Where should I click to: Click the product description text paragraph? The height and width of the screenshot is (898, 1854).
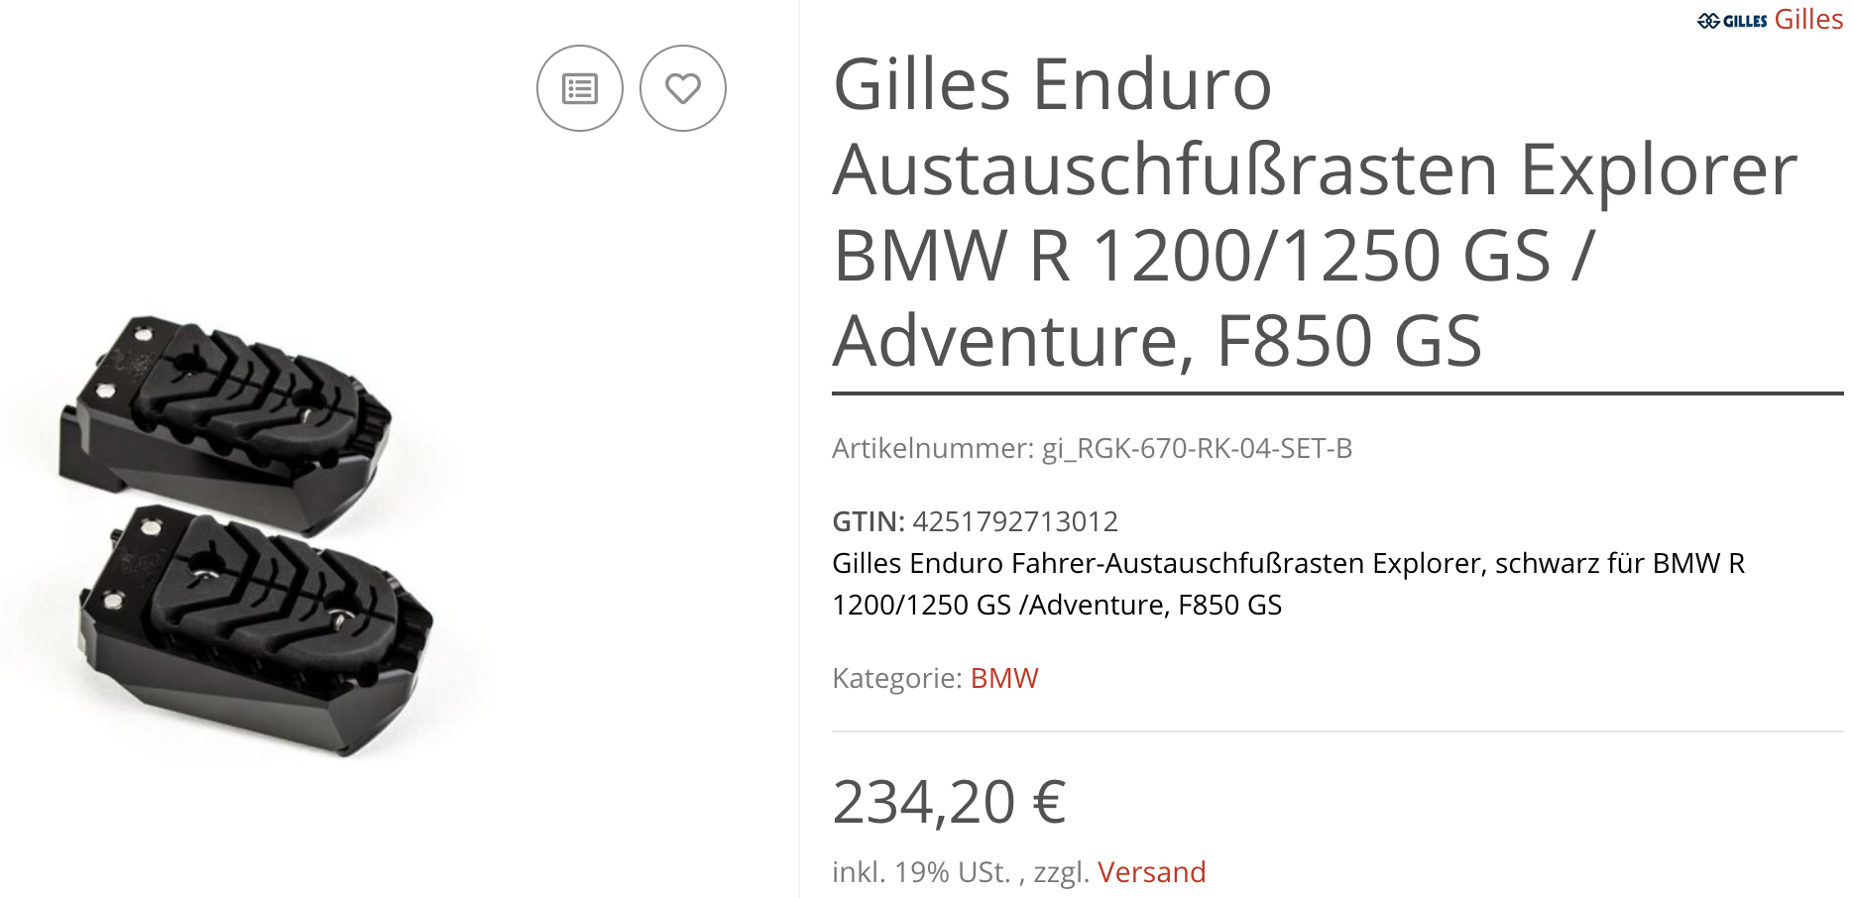1287,584
